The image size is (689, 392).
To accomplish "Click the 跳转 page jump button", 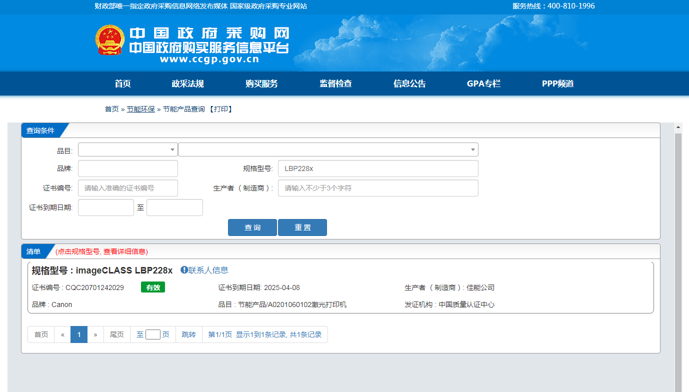I will (x=188, y=334).
